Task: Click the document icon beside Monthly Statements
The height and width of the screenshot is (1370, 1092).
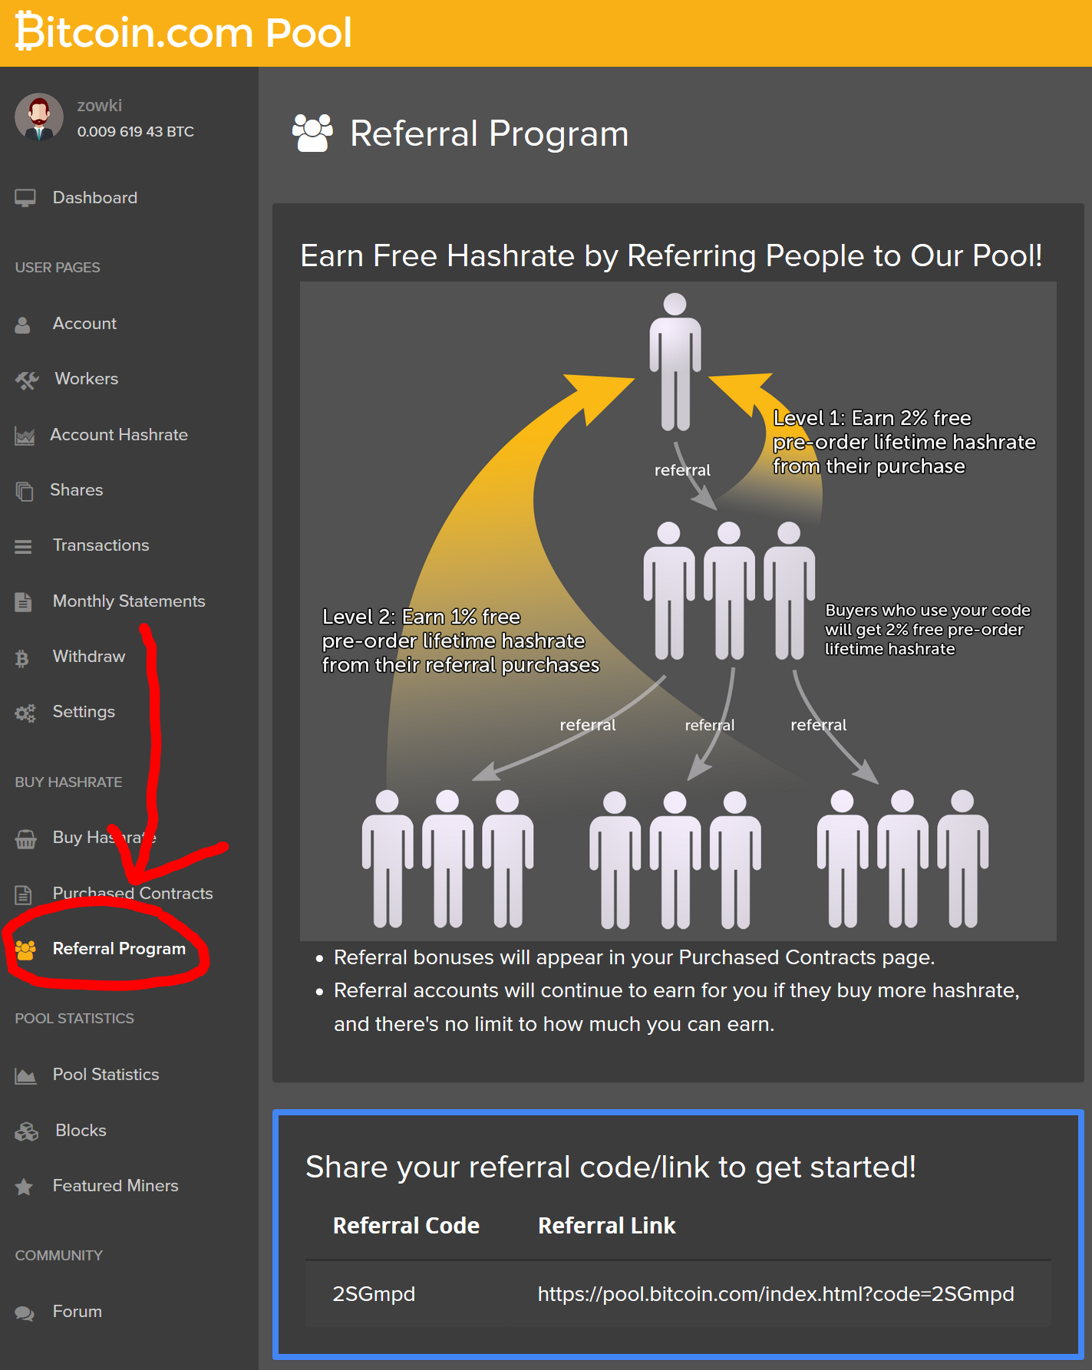Action: (x=23, y=602)
